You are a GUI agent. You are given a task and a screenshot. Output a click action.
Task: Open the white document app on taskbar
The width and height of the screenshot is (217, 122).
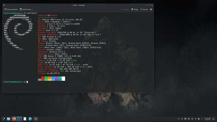coord(25,119)
